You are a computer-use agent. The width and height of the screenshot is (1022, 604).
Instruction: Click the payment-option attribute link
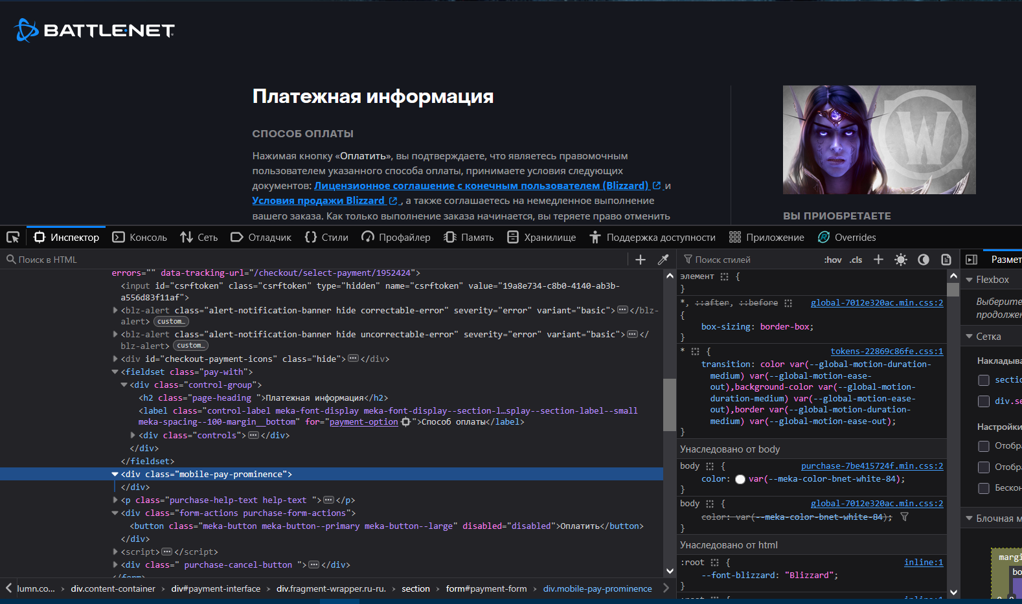point(364,422)
